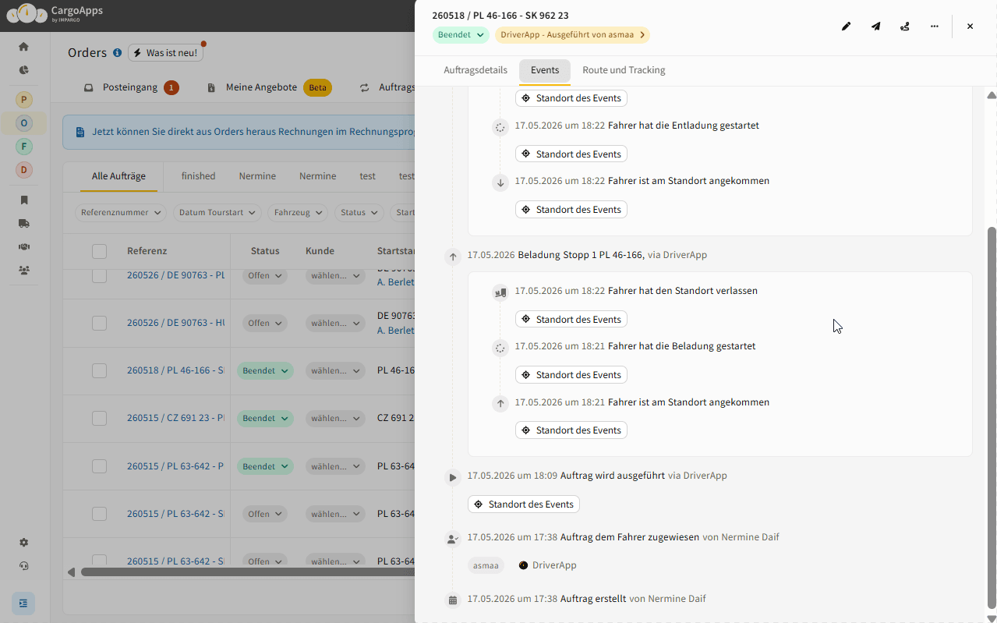Open order link 260518 / PL 46-166
This screenshot has height=623, width=997.
175,370
